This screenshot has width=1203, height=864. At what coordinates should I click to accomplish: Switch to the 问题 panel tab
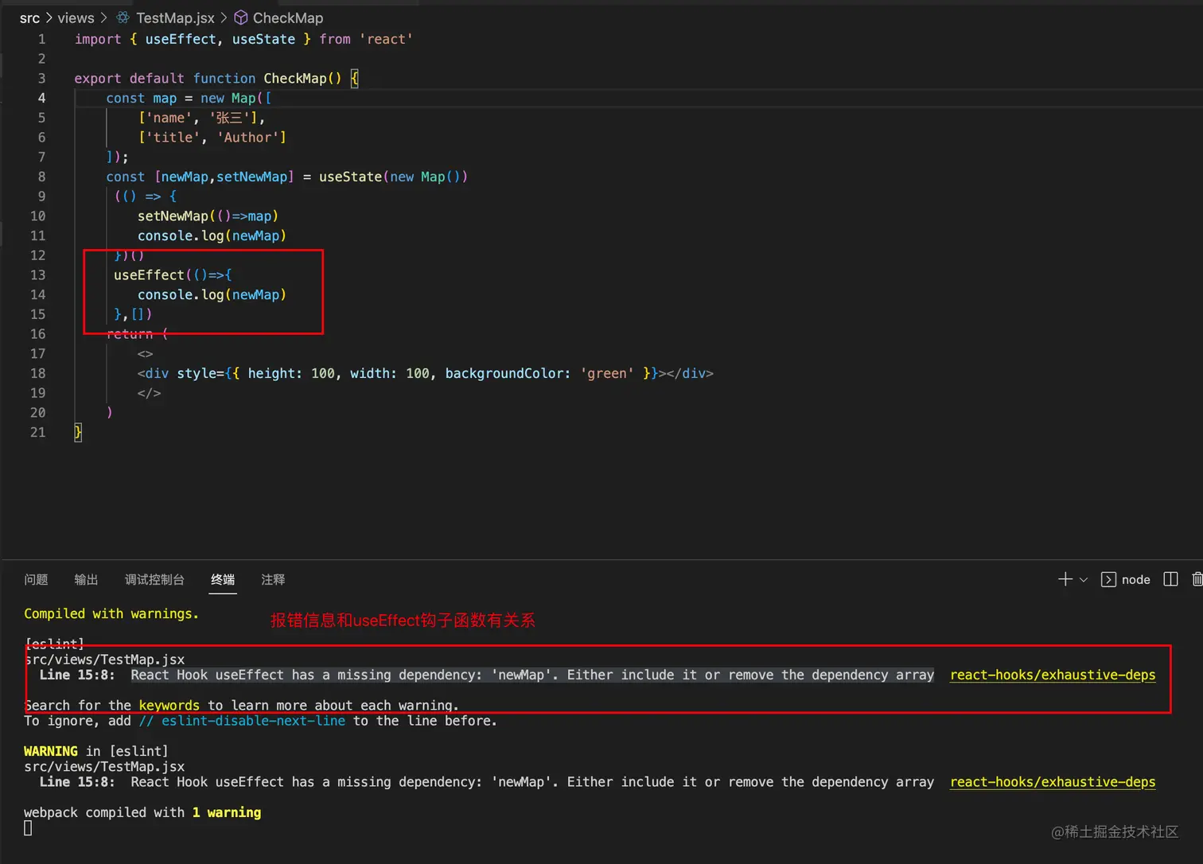pos(36,579)
